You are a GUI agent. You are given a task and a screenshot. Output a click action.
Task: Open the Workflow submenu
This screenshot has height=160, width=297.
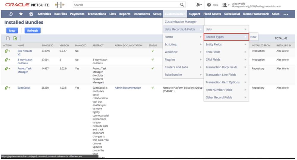pos(183,52)
